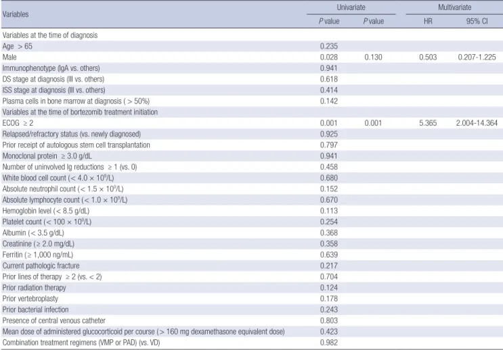Viewport: 503px width, 350px height.
Task: Click the 'HR' column header
Action: [x=428, y=21]
